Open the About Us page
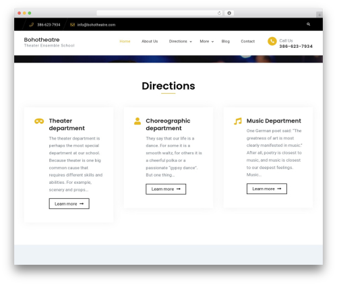This screenshot has width=337, height=285. (x=150, y=41)
